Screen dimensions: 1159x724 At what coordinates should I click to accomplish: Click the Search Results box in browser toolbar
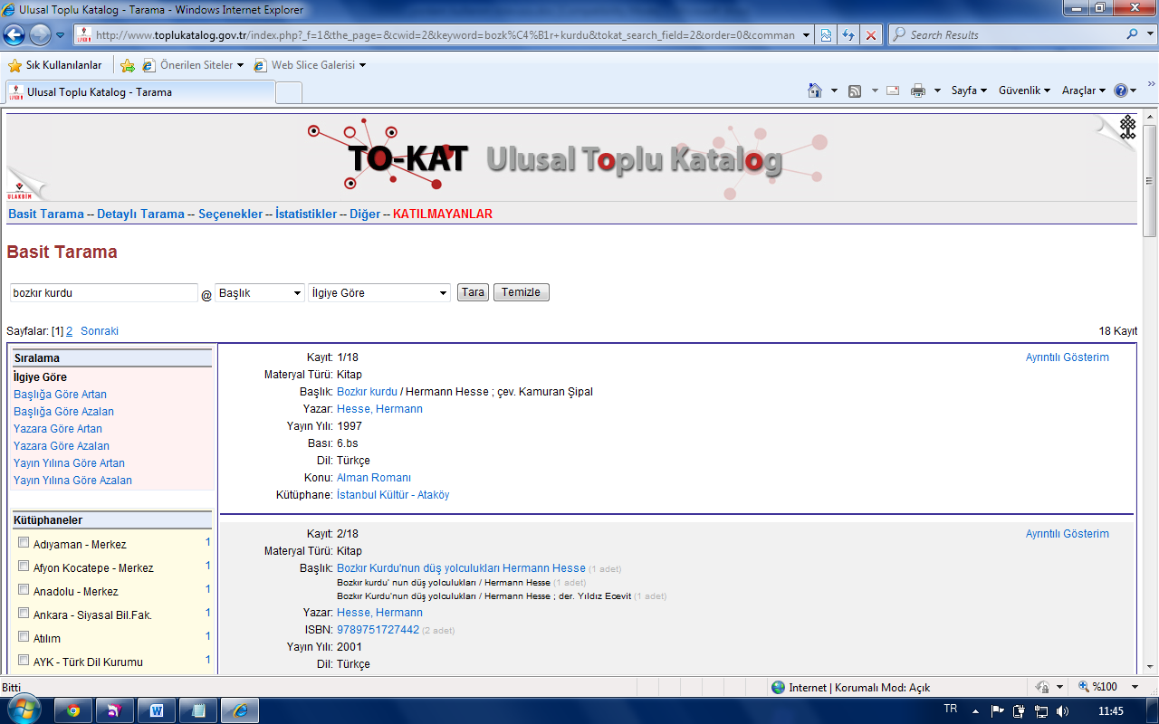point(1016,34)
